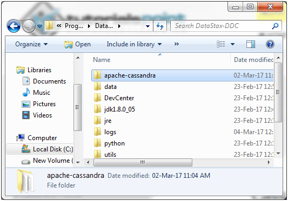The width and height of the screenshot is (288, 201).
Task: Click the New Volume drive icon
Action: coord(26,162)
